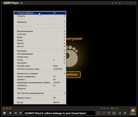Adjust the window transparency slider in title bar
Viewport: 138px width, 117px height.
pos(109,3)
